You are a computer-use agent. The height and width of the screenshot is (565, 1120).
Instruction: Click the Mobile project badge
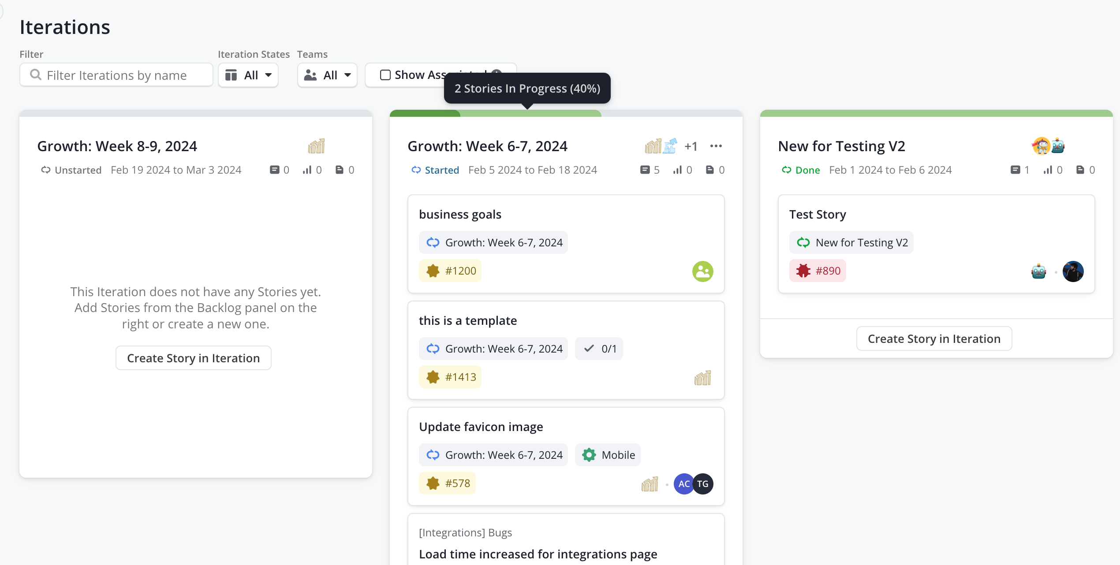click(x=608, y=455)
